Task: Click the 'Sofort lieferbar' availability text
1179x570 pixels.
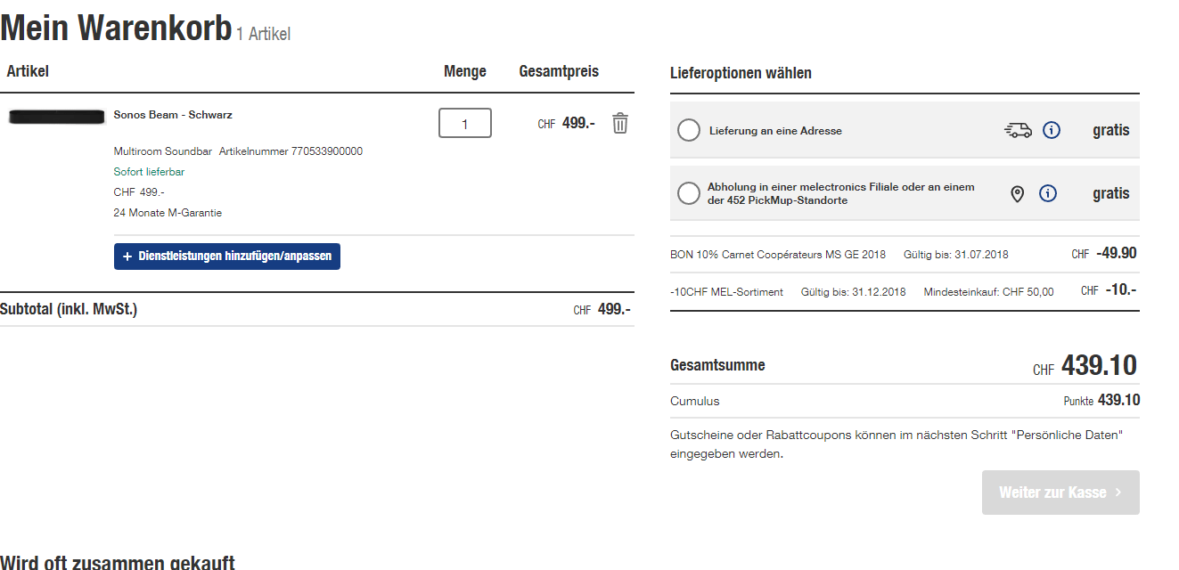Action: point(149,172)
